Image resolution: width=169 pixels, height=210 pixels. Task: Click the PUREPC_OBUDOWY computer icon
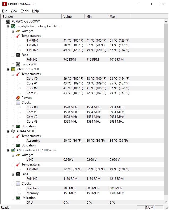(x=8, y=21)
